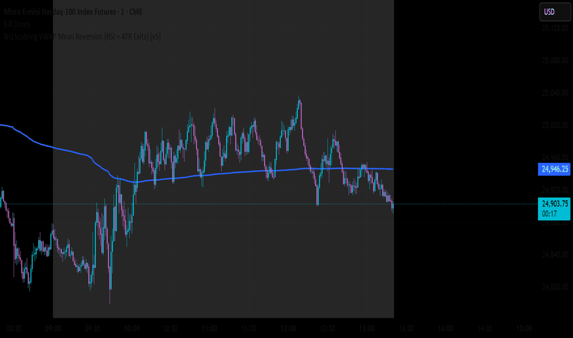The width and height of the screenshot is (573, 338).
Task: Click the 11:00 mark on time axis
Action: 210,329
